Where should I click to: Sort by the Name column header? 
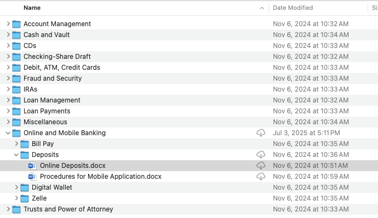click(x=32, y=8)
